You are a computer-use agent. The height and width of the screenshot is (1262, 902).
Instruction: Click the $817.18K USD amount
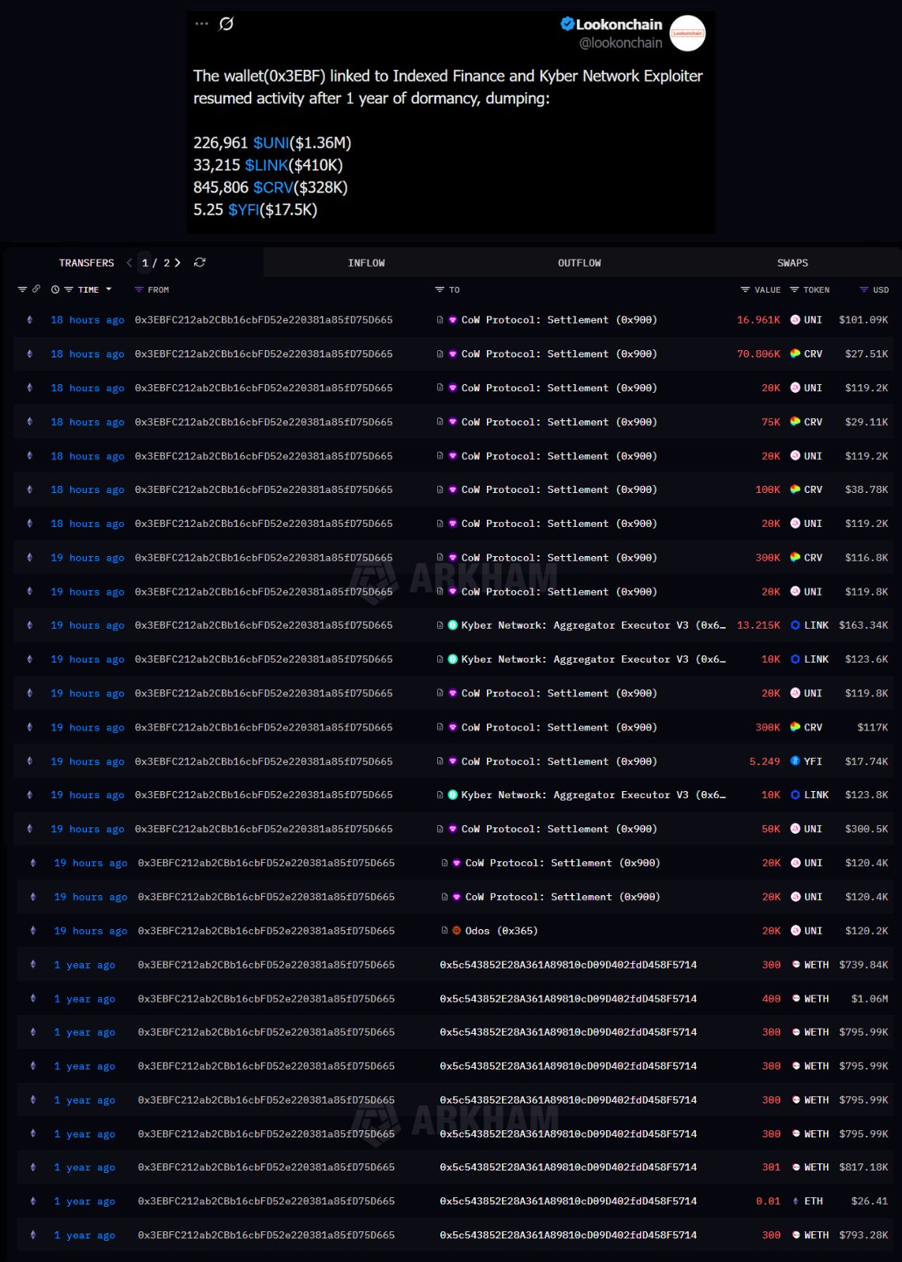[863, 1167]
